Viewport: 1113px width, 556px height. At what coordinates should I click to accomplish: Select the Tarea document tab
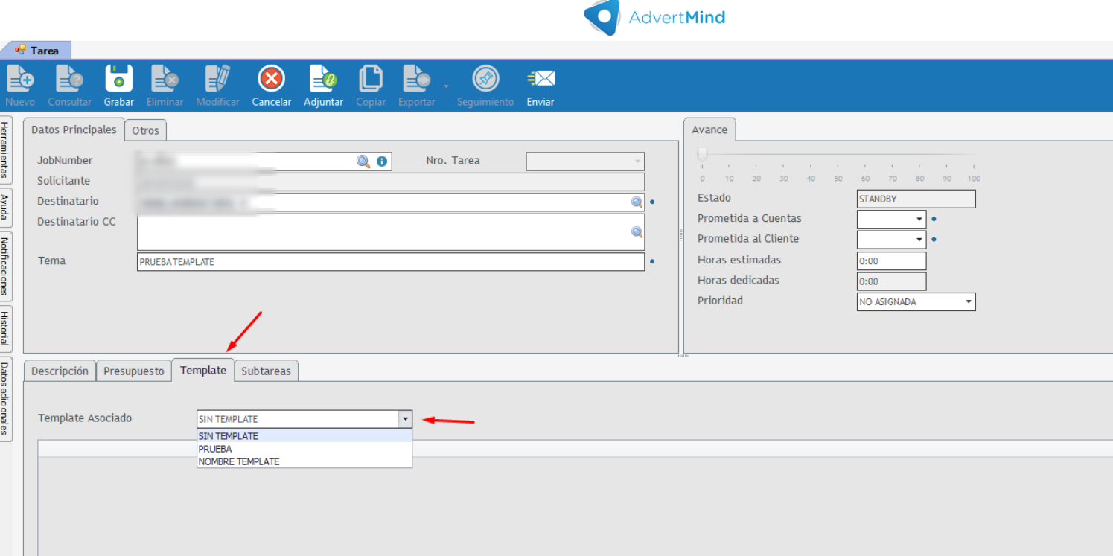pyautogui.click(x=36, y=51)
